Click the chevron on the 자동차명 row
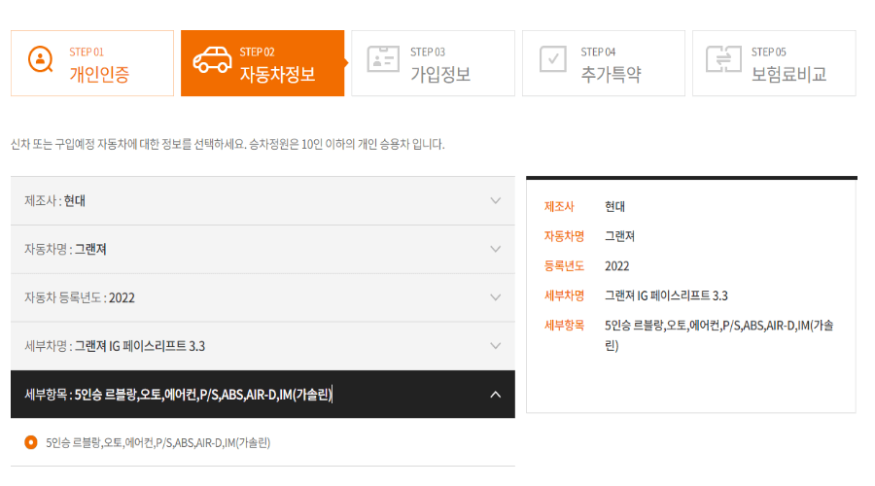Viewport: 875px width, 486px height. point(496,250)
